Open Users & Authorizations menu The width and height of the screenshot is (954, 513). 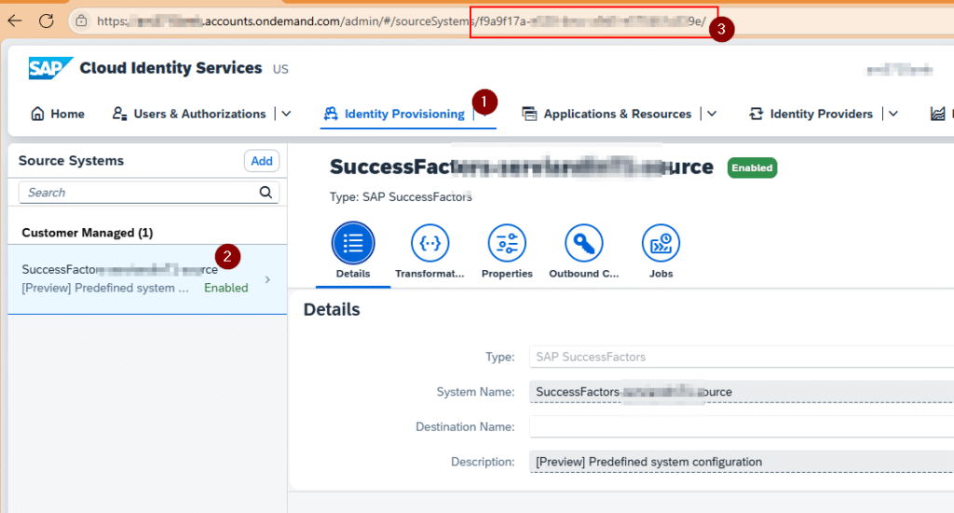[189, 114]
